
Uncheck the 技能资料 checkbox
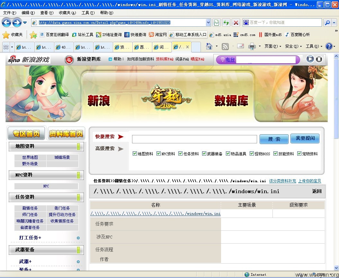tap(275, 154)
